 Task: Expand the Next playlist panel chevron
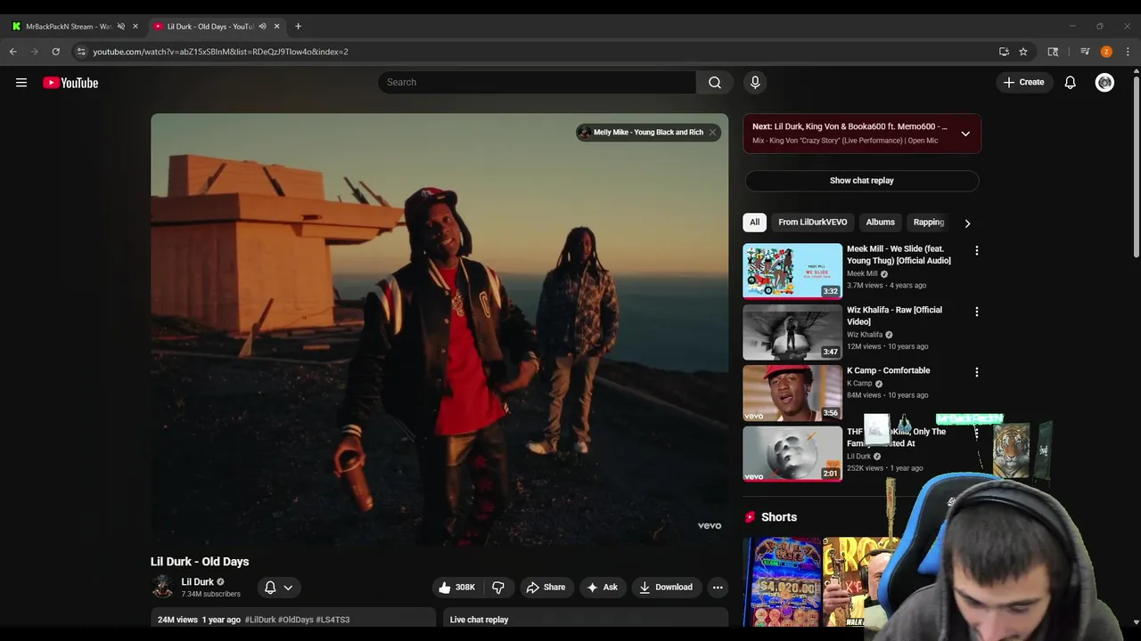pos(965,134)
